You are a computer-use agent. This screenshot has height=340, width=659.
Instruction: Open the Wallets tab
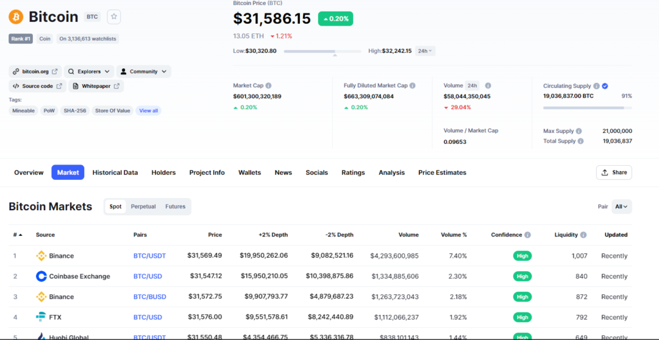click(250, 172)
